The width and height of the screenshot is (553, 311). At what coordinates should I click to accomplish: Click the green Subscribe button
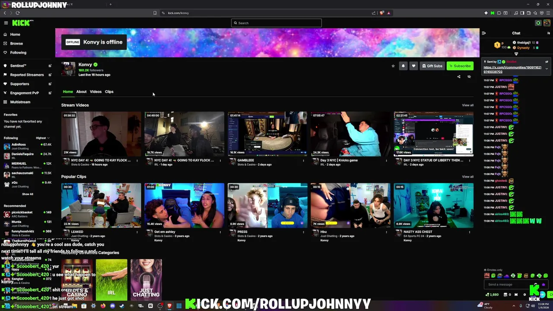click(460, 66)
